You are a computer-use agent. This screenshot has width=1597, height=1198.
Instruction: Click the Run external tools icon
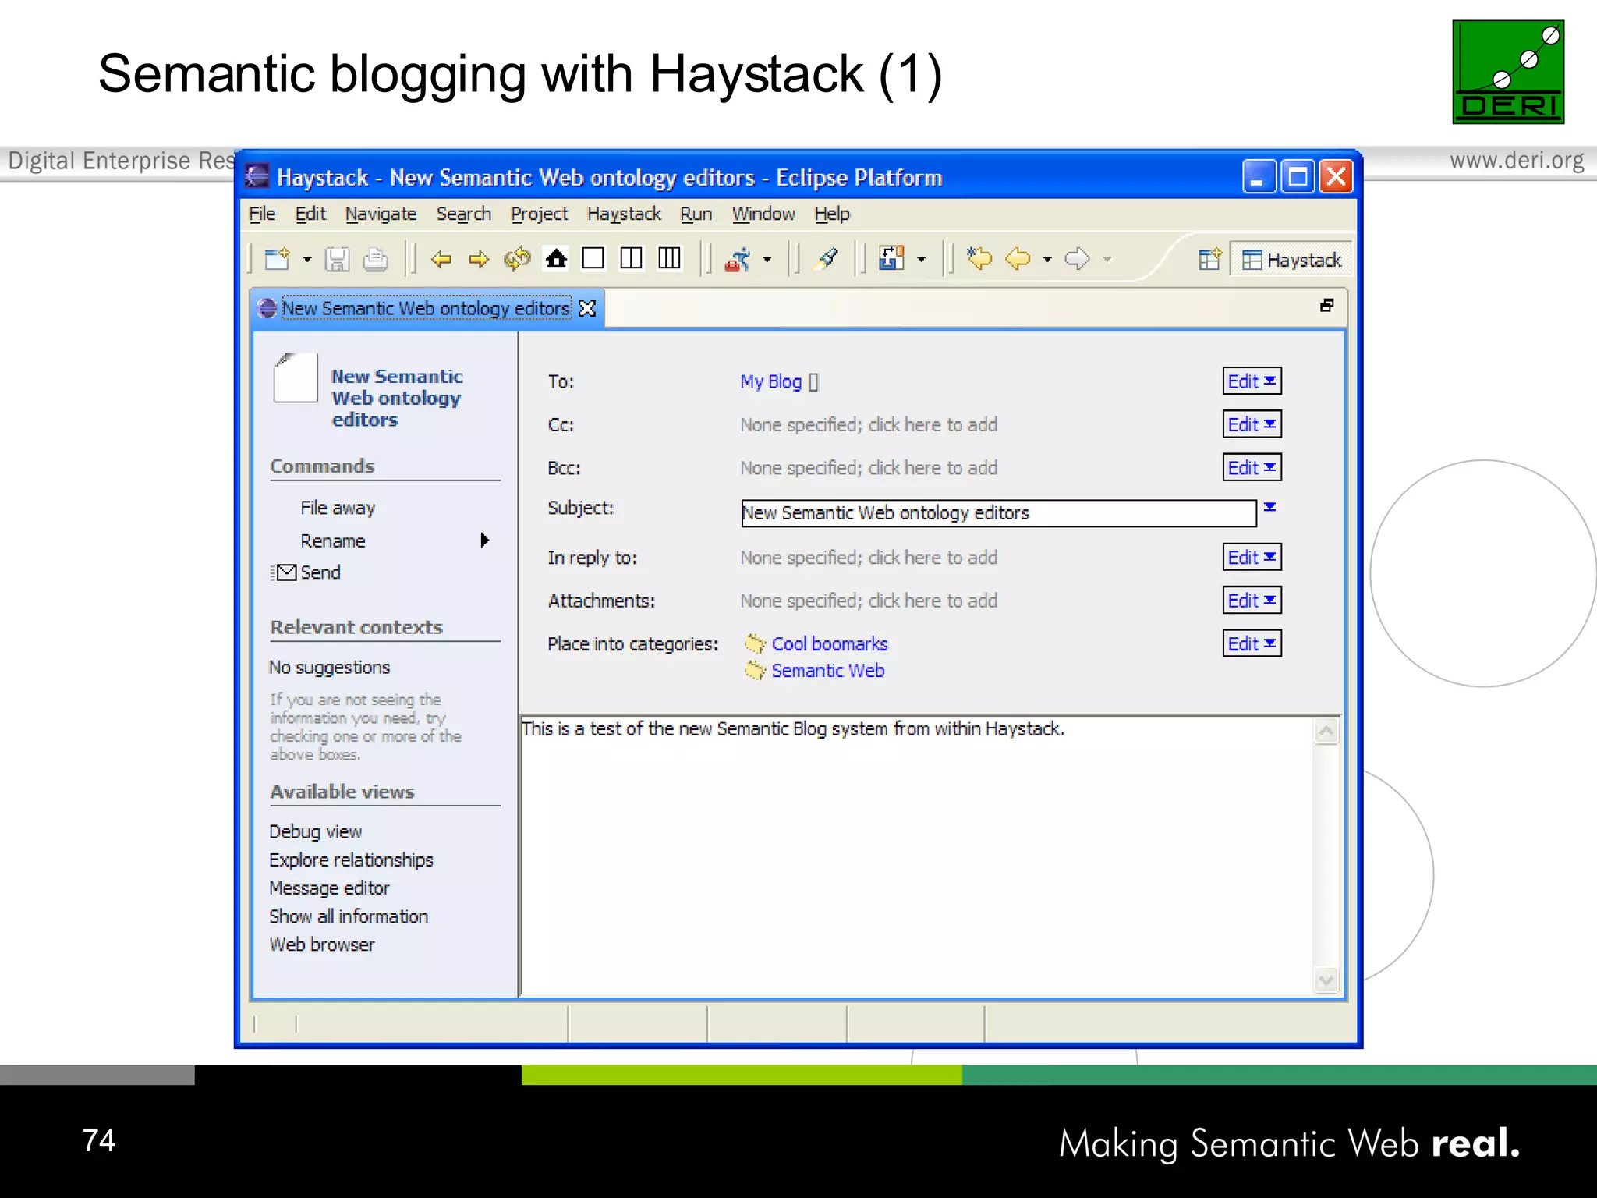738,258
